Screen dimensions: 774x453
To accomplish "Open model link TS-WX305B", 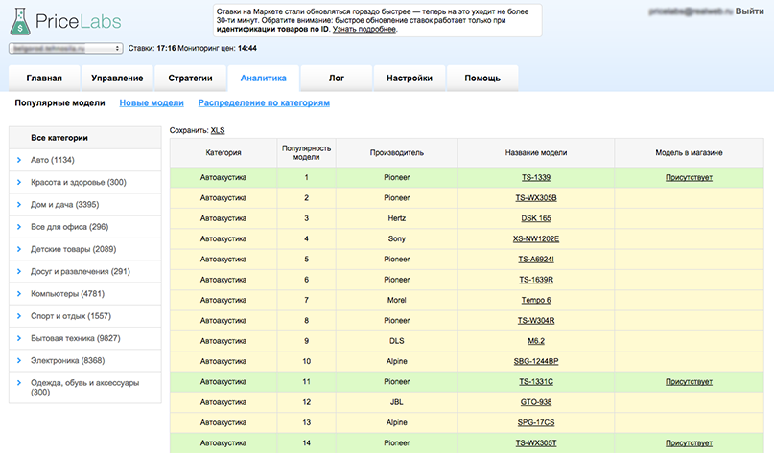I will pyautogui.click(x=536, y=197).
